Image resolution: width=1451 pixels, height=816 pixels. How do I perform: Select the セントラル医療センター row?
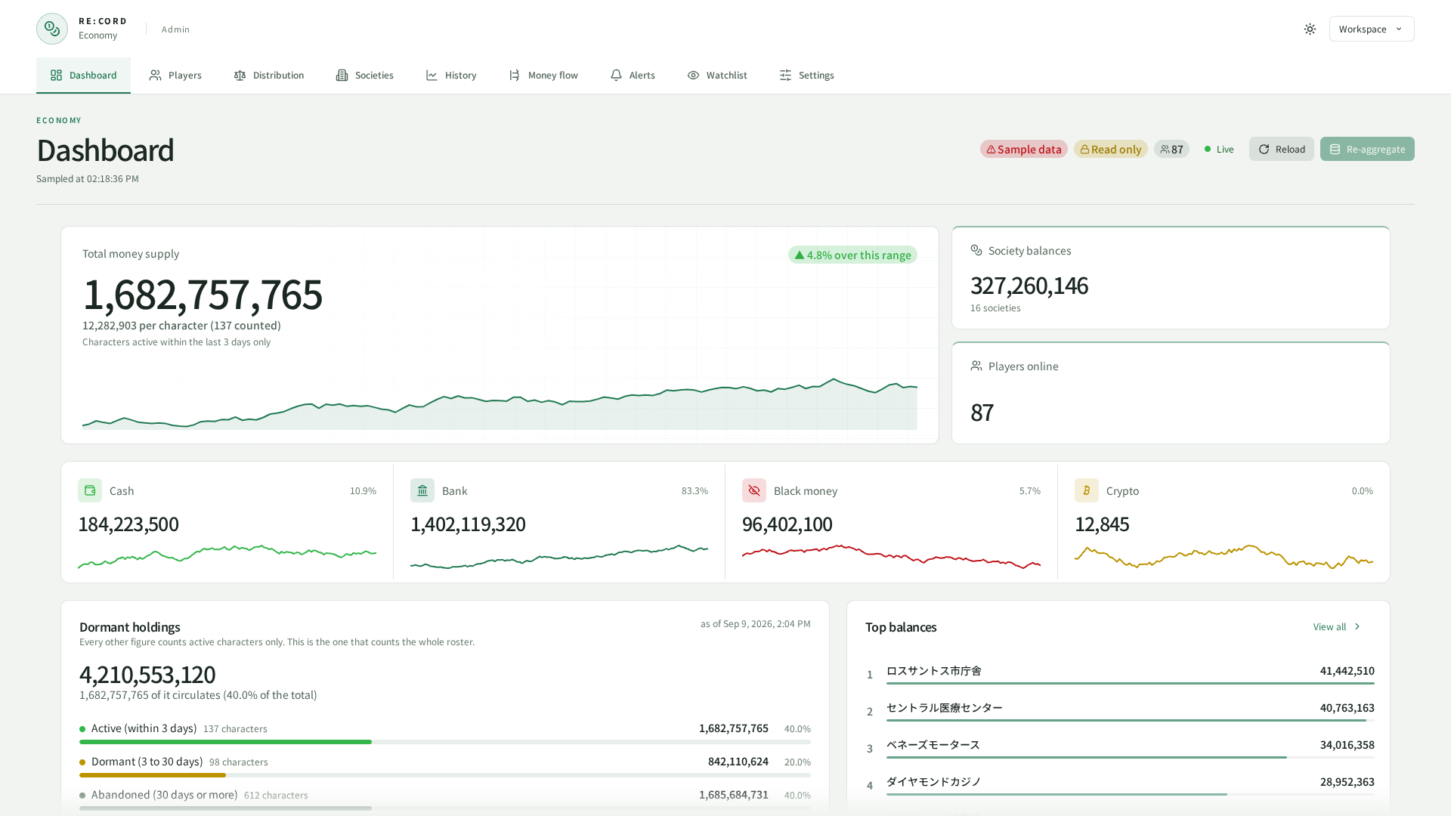pos(1120,711)
